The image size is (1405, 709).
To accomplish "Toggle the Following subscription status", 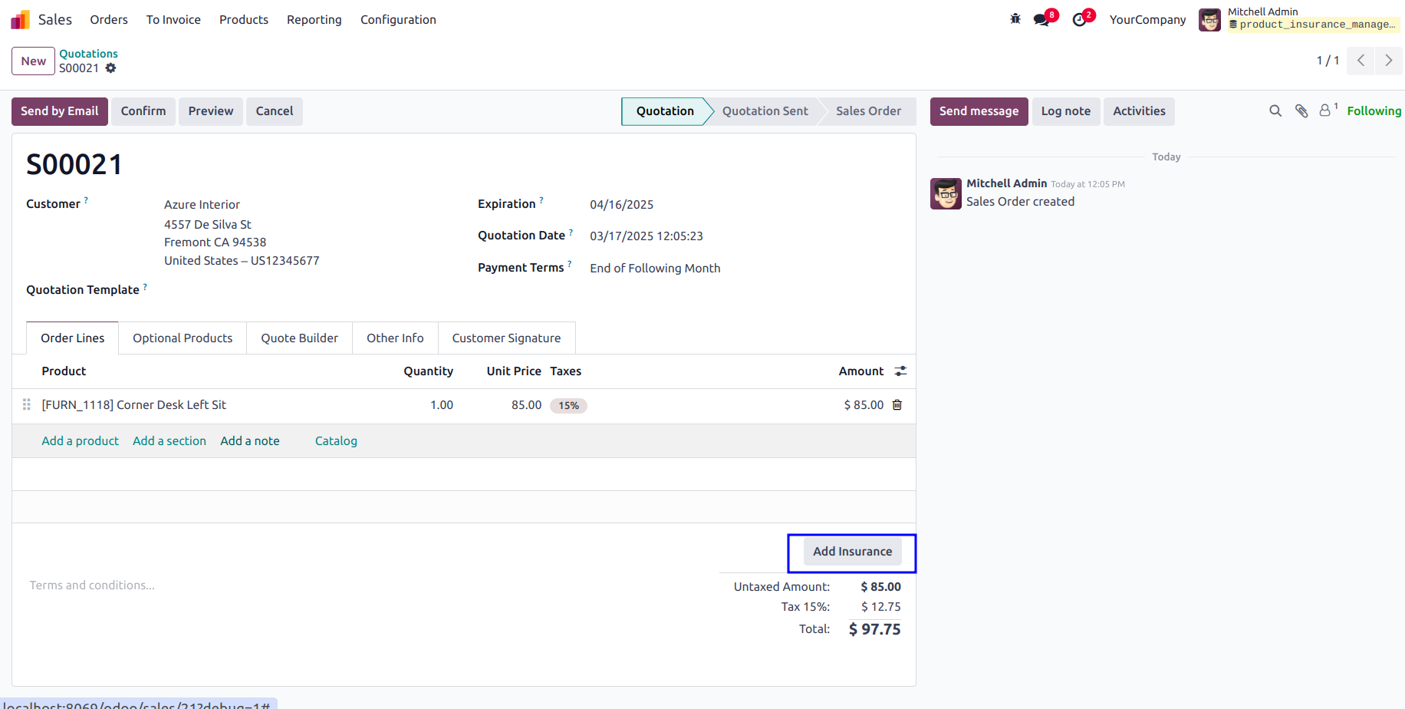I will 1374,111.
